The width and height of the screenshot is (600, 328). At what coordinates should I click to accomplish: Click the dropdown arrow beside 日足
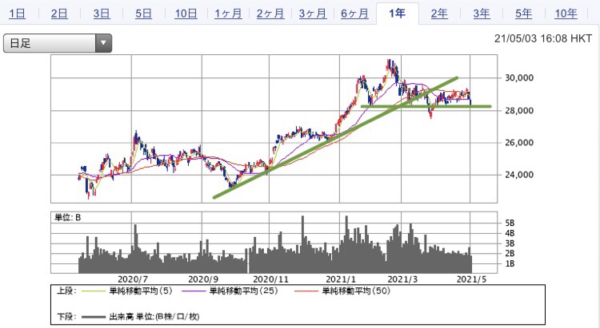tap(103, 43)
